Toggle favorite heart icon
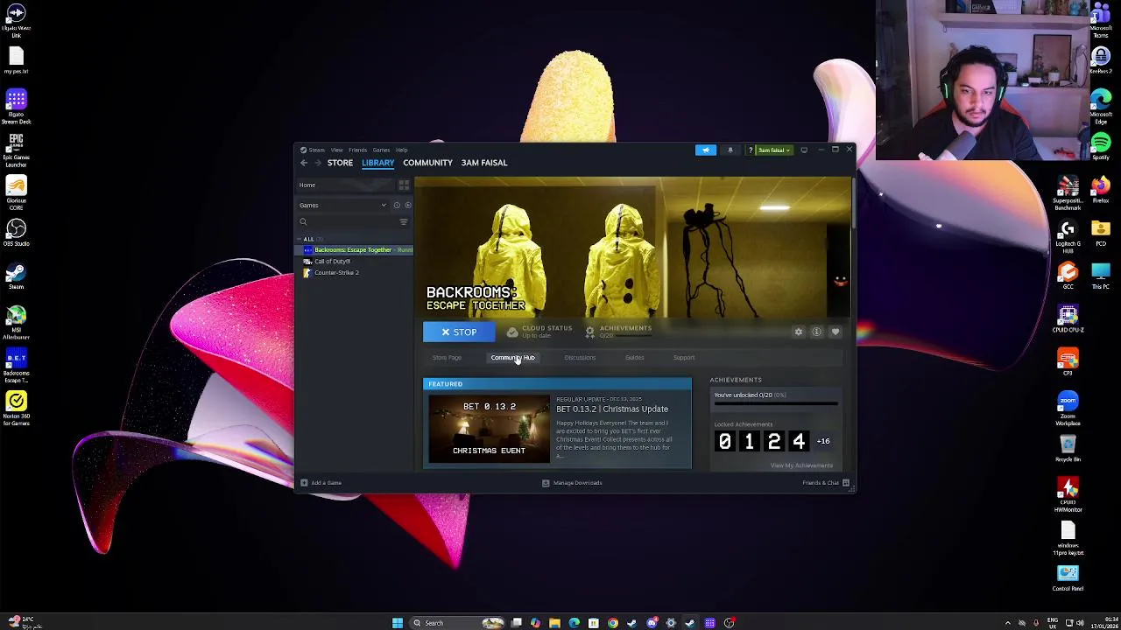The image size is (1121, 630). 835,332
